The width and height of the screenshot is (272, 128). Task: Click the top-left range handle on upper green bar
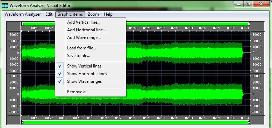pos(22,24)
